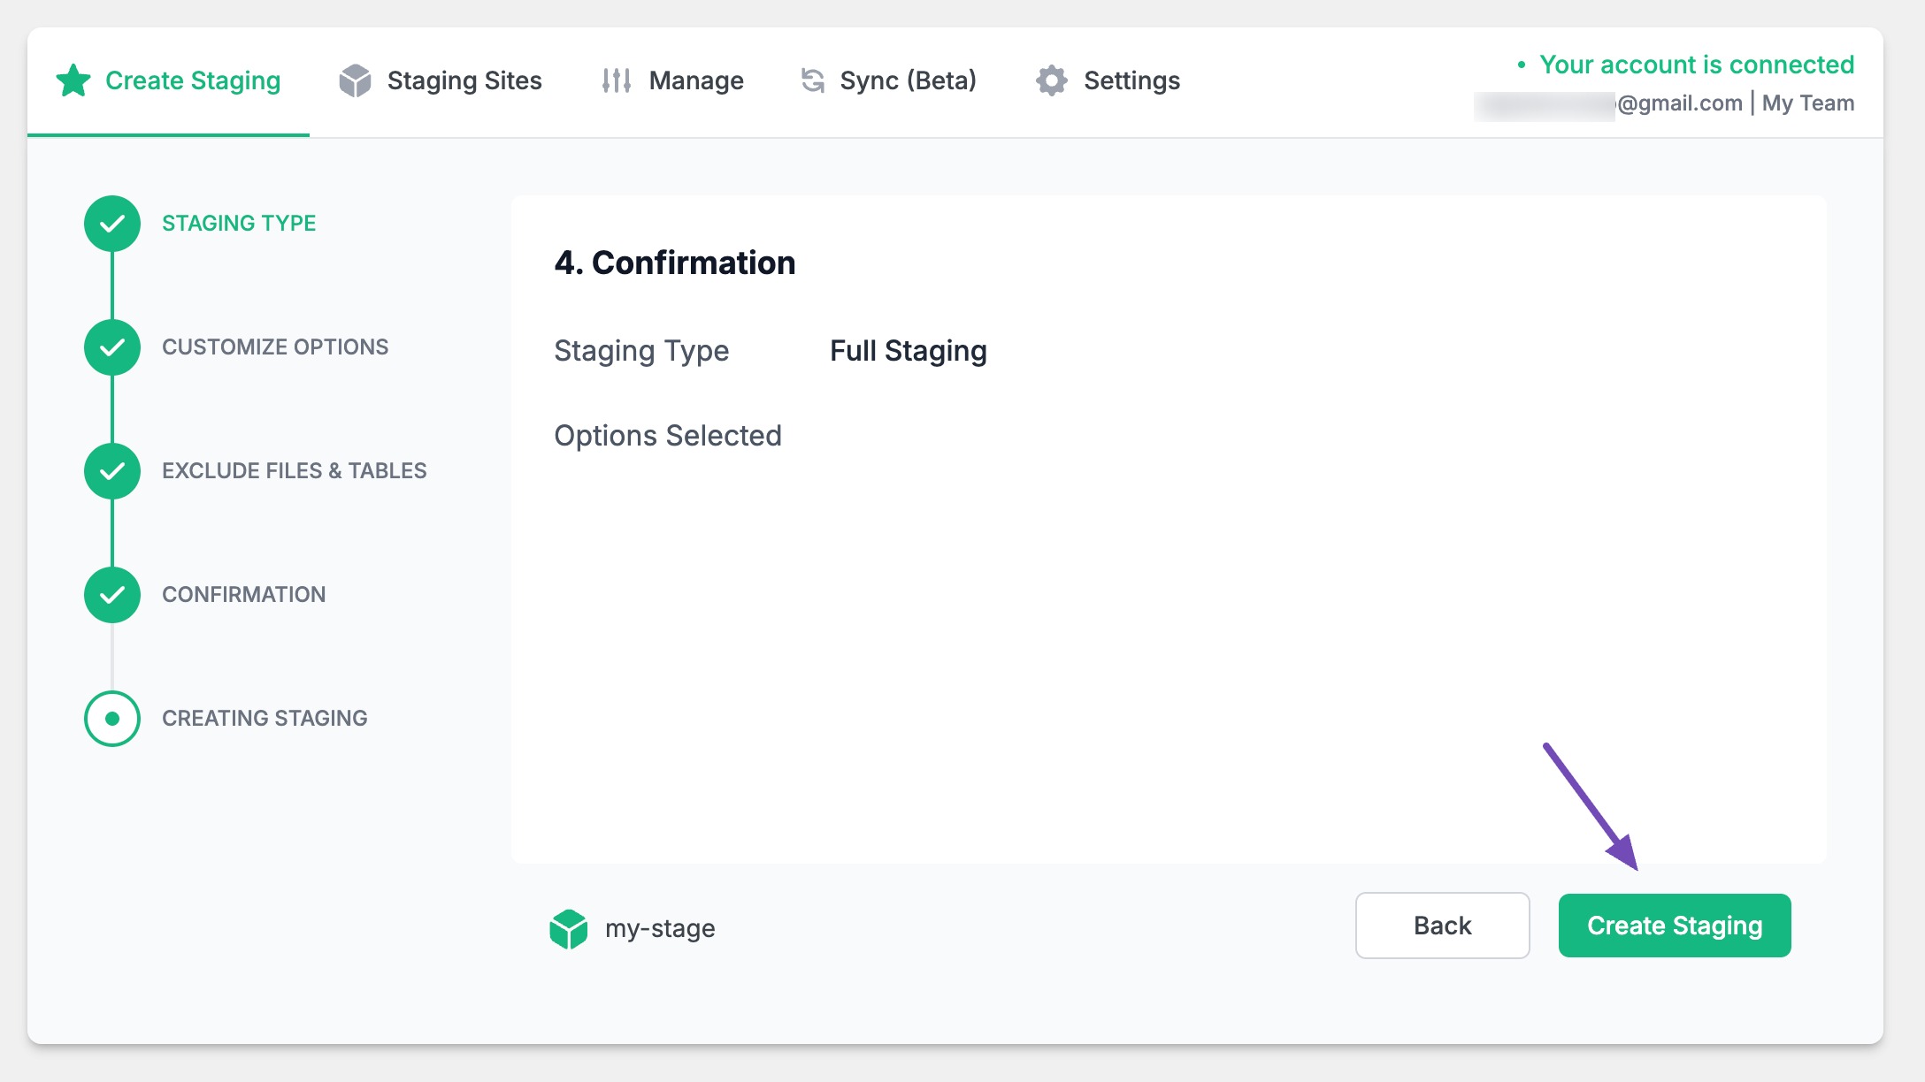The width and height of the screenshot is (1925, 1082).
Task: Open the Sync (Beta) tab
Action: tap(908, 80)
